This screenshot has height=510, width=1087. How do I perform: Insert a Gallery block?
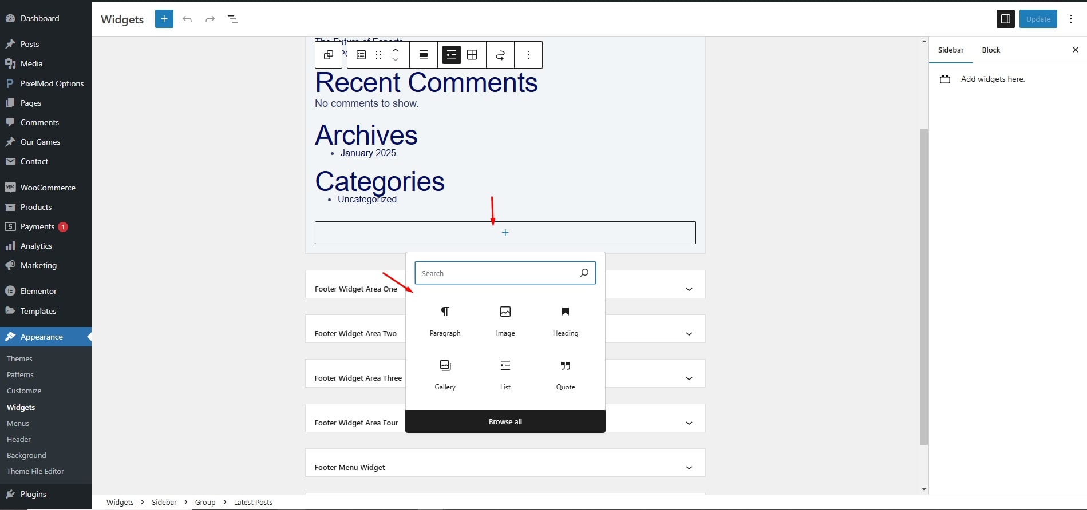(x=445, y=374)
